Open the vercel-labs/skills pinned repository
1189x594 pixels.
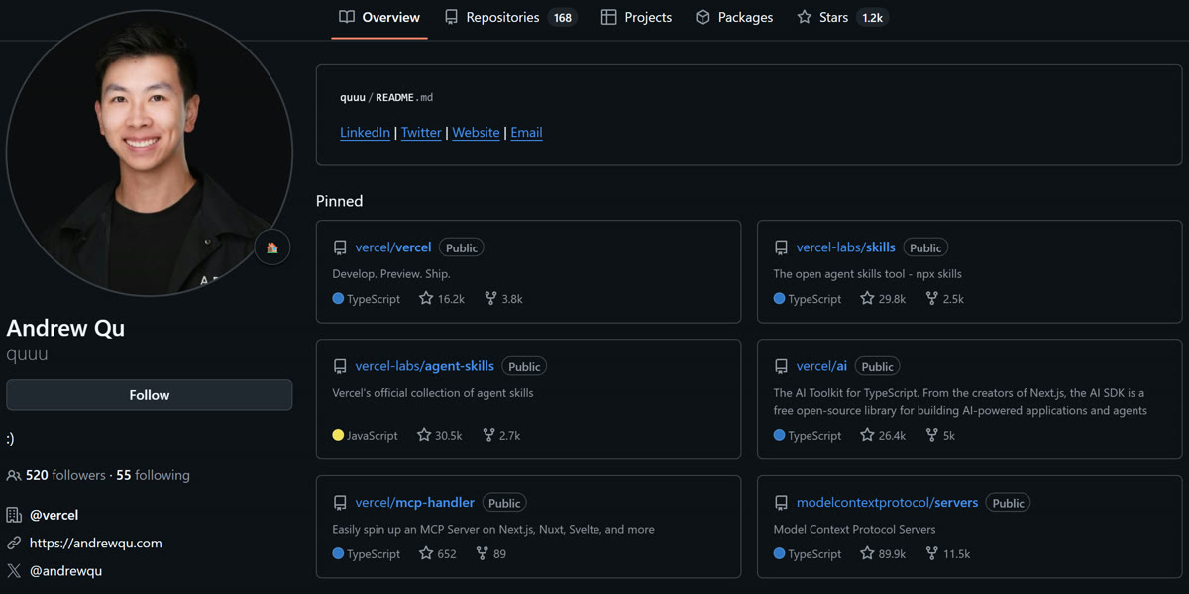pyautogui.click(x=846, y=247)
